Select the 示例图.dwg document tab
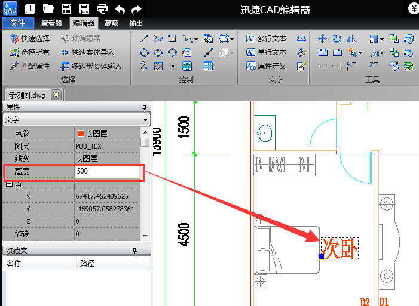The height and width of the screenshot is (306, 419). pos(27,95)
